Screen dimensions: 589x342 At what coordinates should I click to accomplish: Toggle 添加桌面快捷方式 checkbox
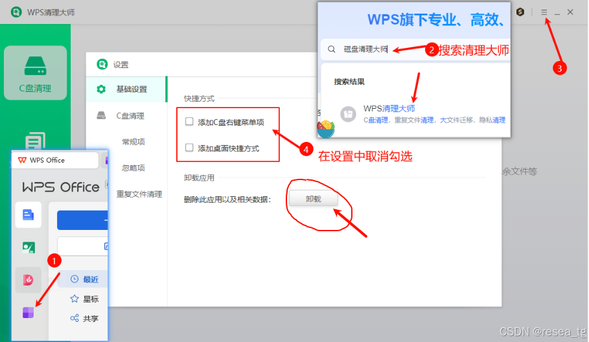(x=189, y=148)
